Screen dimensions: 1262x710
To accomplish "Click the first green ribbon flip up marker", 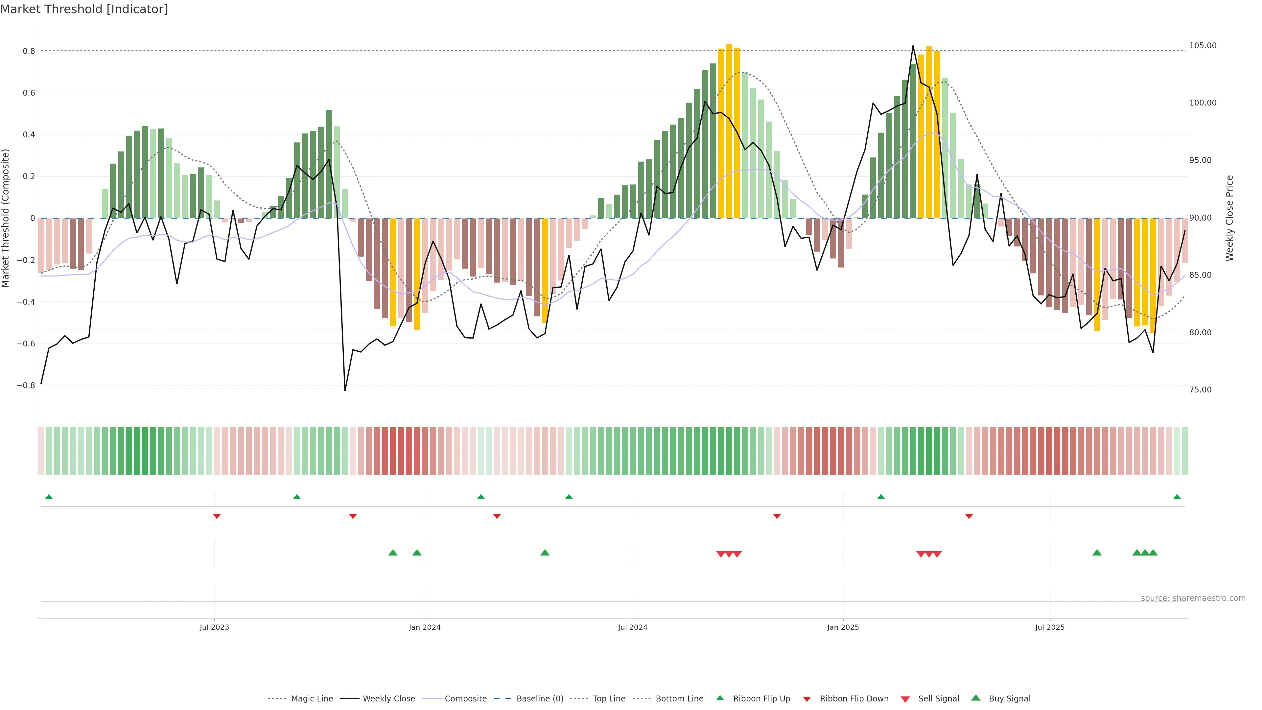I will click(x=49, y=497).
